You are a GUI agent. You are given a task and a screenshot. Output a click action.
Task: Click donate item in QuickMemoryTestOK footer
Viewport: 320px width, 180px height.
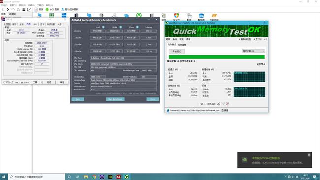click(225, 110)
